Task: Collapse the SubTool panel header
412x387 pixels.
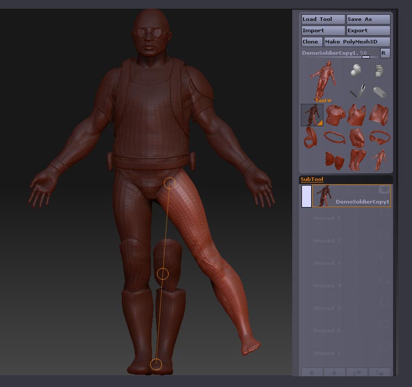Action: pos(312,179)
